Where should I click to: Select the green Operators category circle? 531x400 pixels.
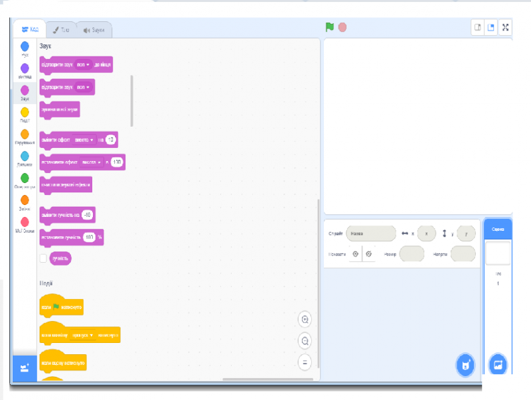[x=25, y=178]
